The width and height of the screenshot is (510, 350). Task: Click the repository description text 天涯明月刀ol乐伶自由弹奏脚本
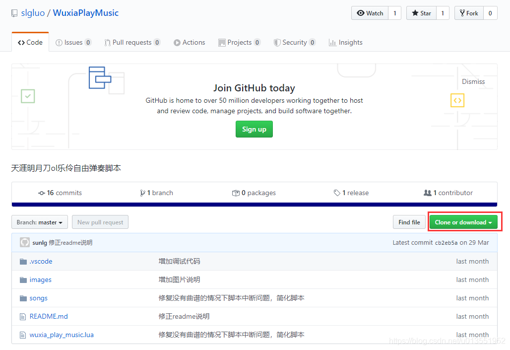click(66, 168)
